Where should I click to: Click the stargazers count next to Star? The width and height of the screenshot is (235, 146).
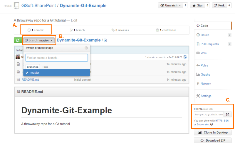point(207,5)
